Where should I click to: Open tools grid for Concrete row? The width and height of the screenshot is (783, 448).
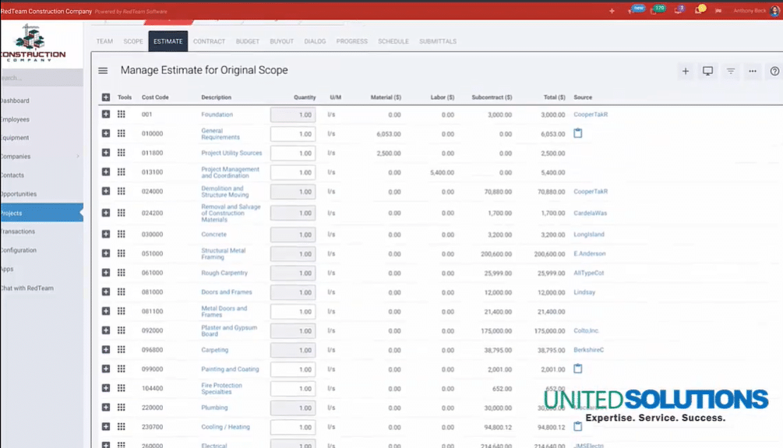pyautogui.click(x=122, y=235)
